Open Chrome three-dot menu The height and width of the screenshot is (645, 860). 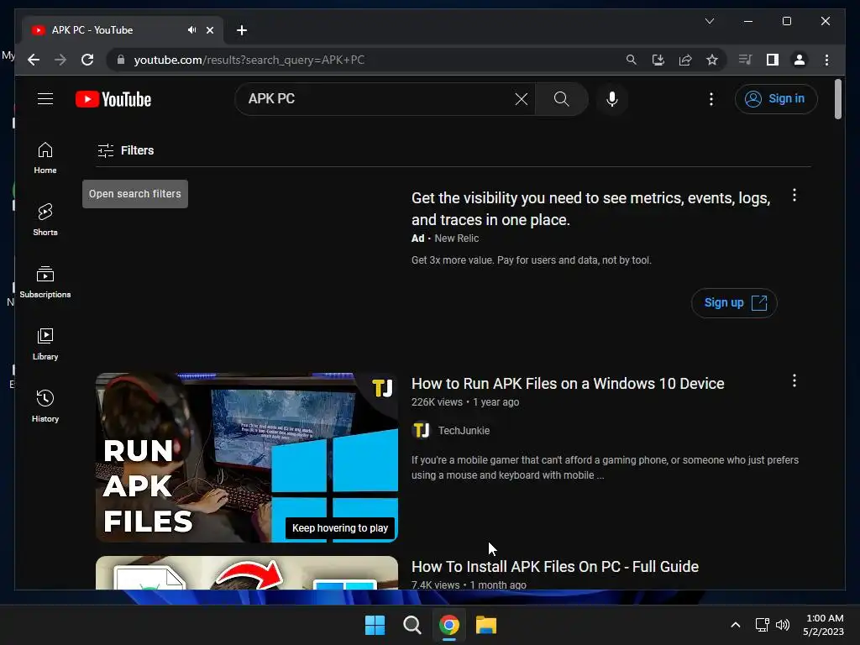[x=826, y=60]
